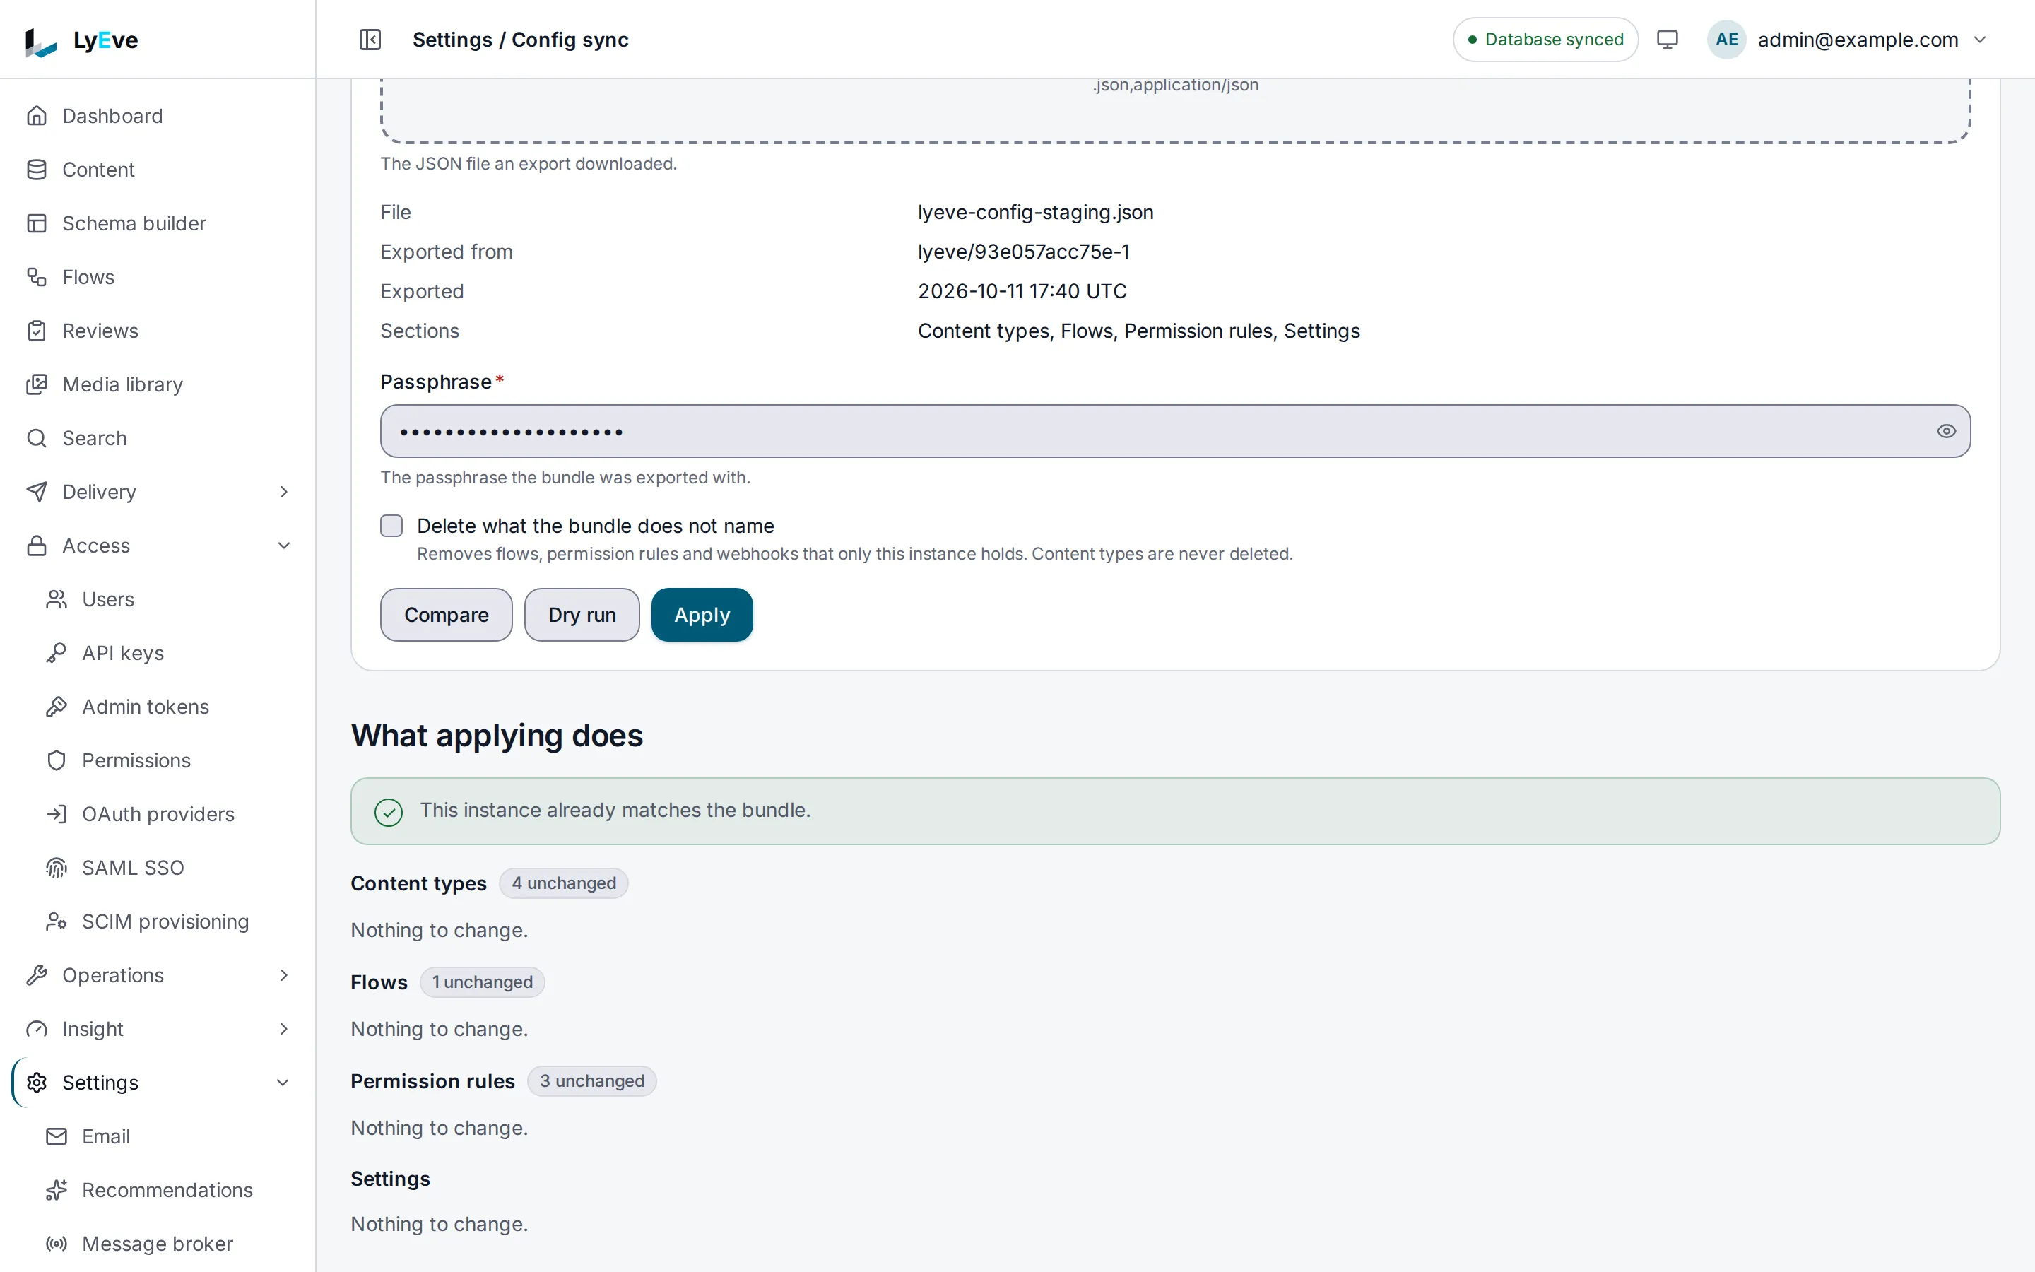The width and height of the screenshot is (2035, 1272).
Task: Expand the Delivery section chevron
Action: pos(283,492)
